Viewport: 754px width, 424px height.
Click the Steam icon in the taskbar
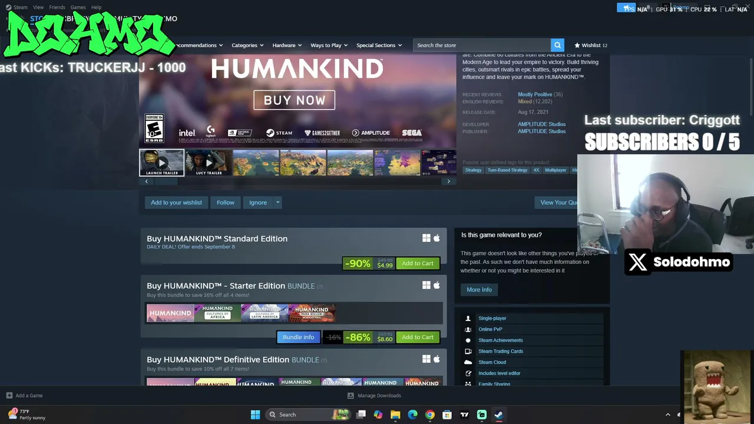click(x=498, y=415)
